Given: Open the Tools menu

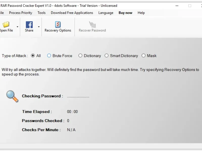Looking at the screenshot, I should coord(41,13).
